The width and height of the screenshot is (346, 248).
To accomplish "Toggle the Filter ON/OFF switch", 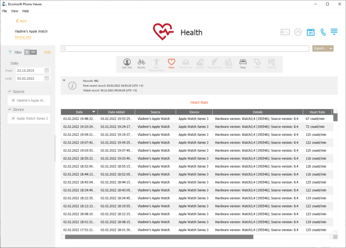I will pyautogui.click(x=30, y=52).
